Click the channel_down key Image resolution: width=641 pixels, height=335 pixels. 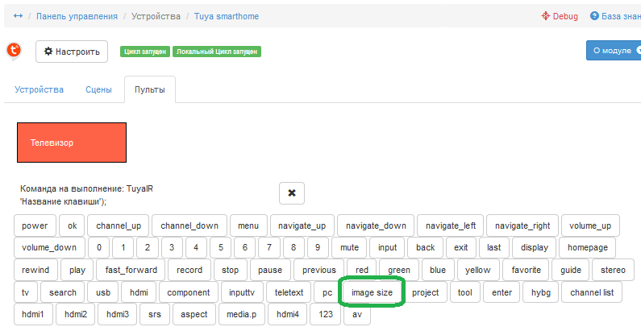pyautogui.click(x=189, y=225)
